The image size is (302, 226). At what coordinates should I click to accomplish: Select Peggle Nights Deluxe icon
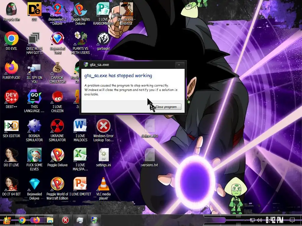(80, 9)
